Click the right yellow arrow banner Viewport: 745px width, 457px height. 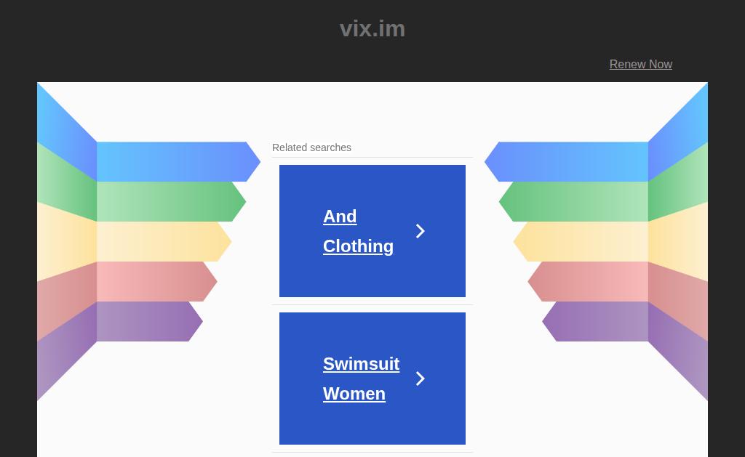[x=581, y=241]
